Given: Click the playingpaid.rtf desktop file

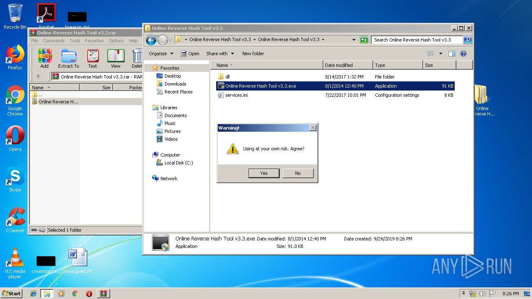Looking at the screenshot, I should [x=78, y=261].
